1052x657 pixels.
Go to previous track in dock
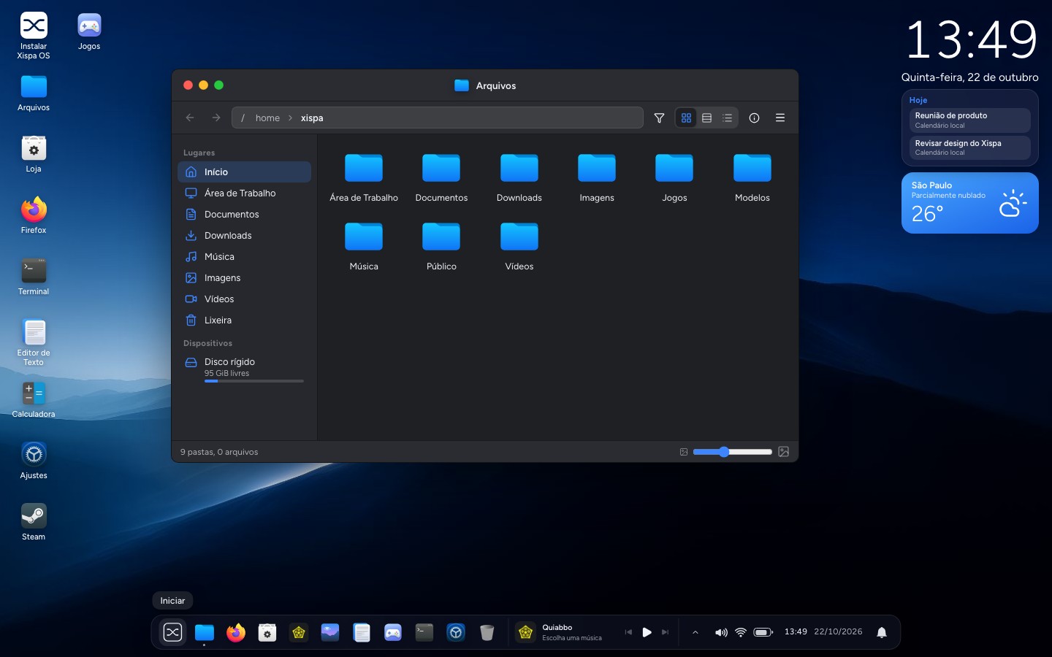(628, 632)
